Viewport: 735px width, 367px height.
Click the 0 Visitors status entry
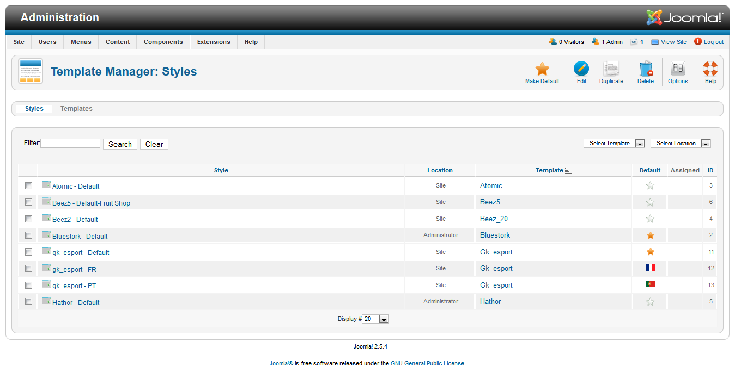567,42
